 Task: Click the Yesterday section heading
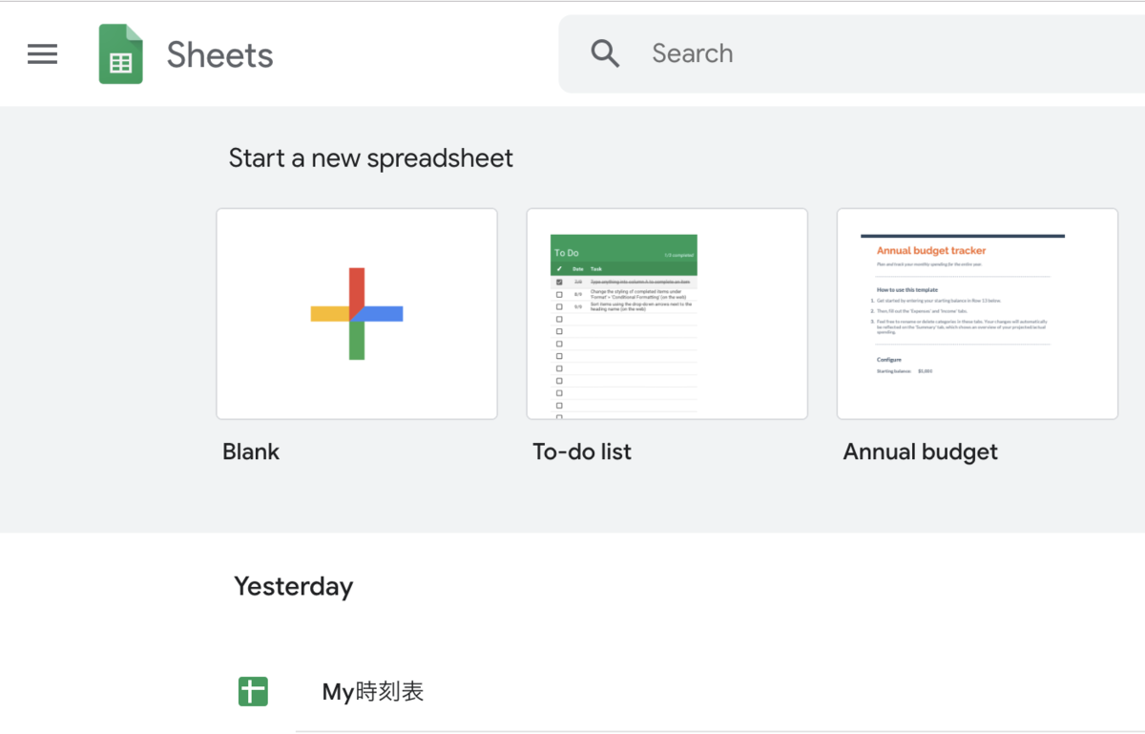point(293,586)
